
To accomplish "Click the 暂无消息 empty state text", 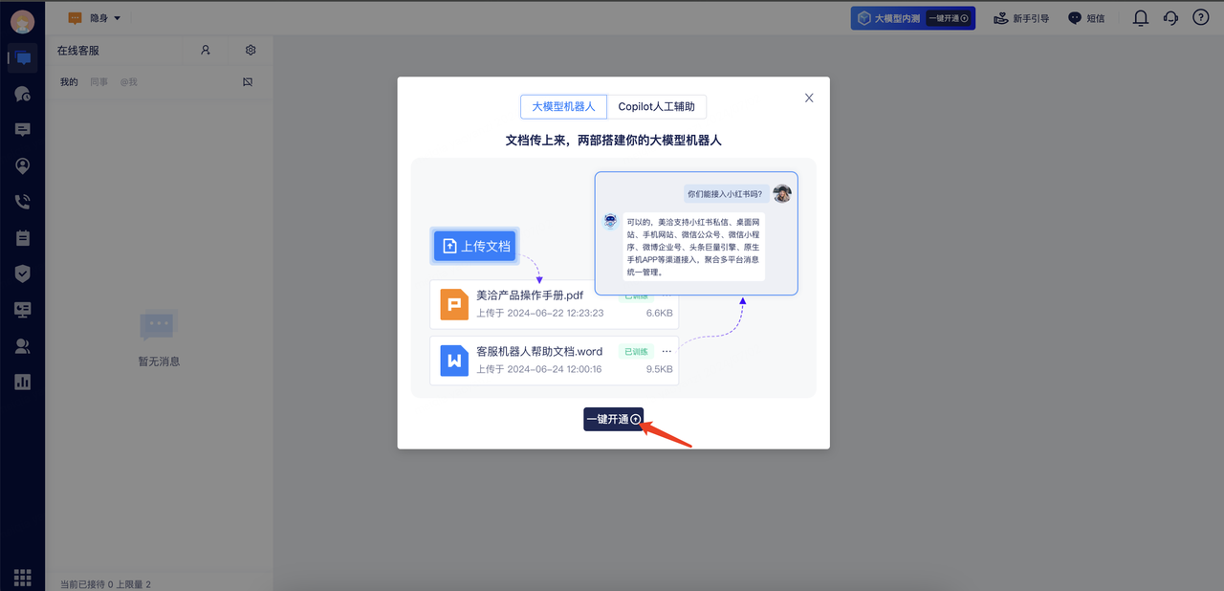I will (x=159, y=361).
